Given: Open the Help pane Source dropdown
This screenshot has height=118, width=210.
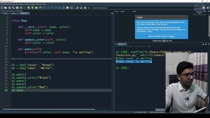Looking at the screenshot, I should tap(125, 11).
